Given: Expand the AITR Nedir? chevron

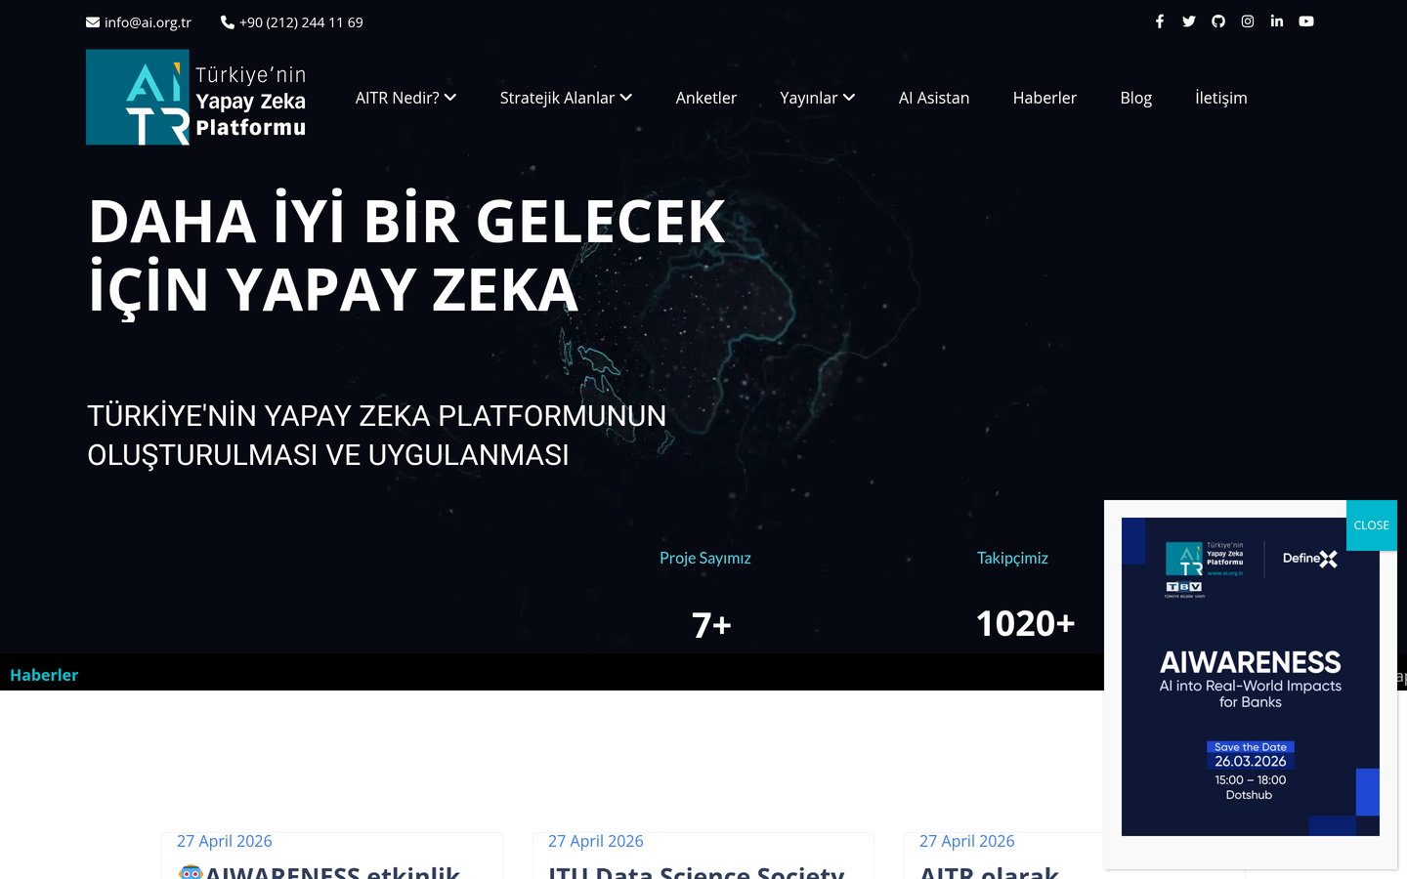Looking at the screenshot, I should click(x=450, y=98).
